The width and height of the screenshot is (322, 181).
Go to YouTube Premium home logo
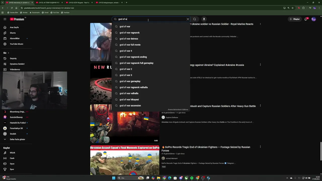[x=17, y=19]
